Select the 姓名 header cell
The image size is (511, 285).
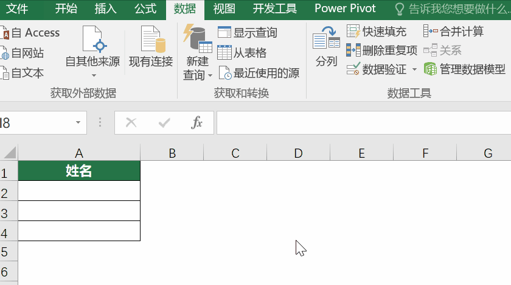[79, 171]
